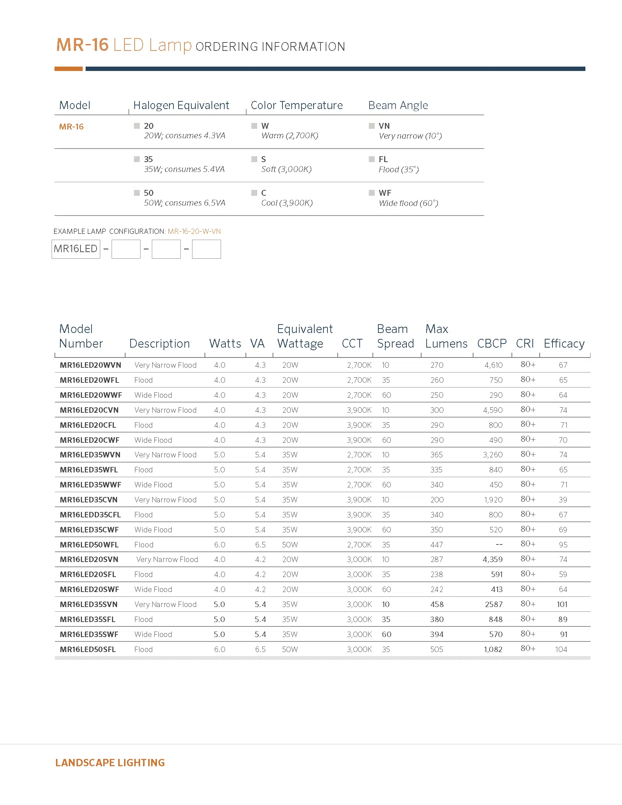
Task: Check the 20W halogen equivalent box
Action: [137, 126]
